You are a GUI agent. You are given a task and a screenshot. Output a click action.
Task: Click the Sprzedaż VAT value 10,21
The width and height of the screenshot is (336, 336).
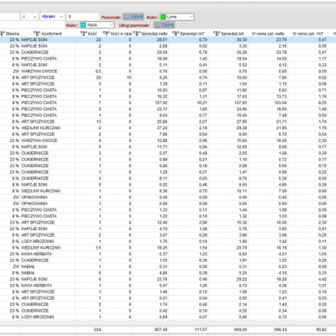(202, 102)
